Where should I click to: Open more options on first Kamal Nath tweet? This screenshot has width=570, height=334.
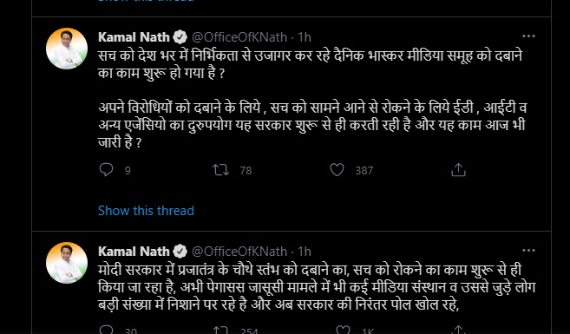click(528, 36)
